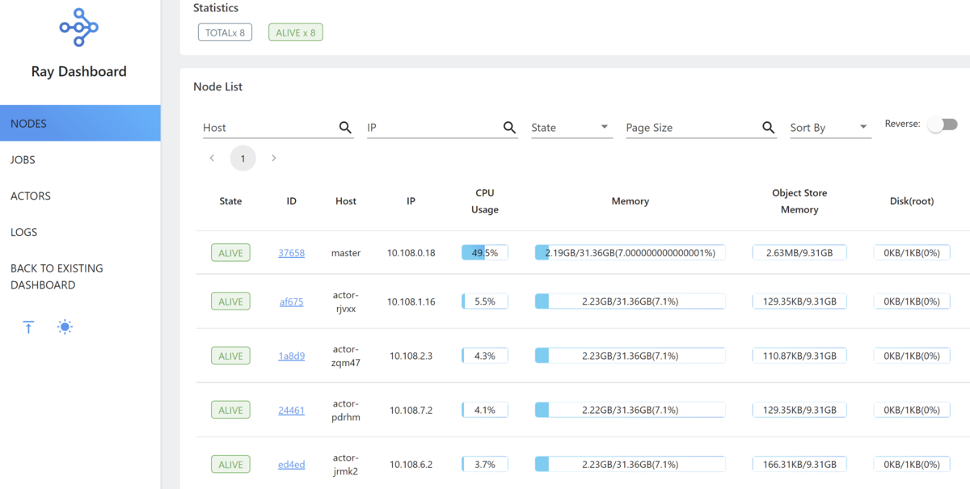Open node ID ed4ed link
Image resolution: width=970 pixels, height=489 pixels.
291,464
